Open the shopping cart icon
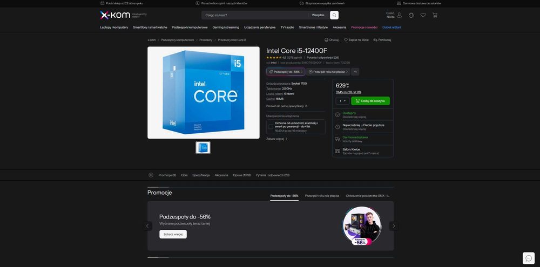This screenshot has width=540, height=267. pos(435,15)
